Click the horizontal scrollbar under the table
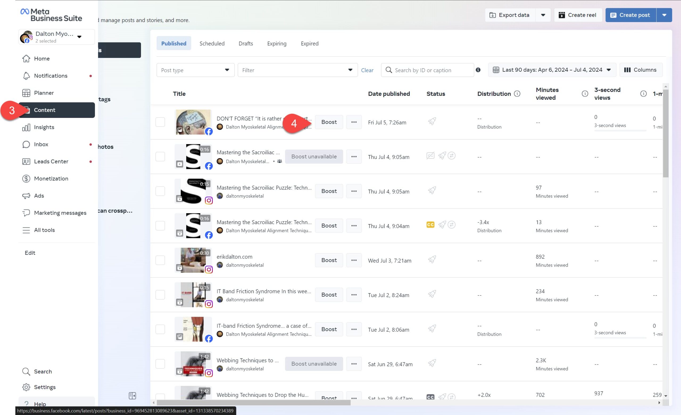 [x=254, y=403]
